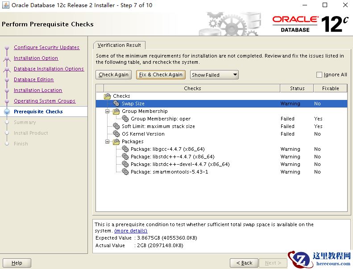The width and height of the screenshot is (353, 269).
Task: Click the Yes fixable value for Group Membership: oper
Action: 318,119
